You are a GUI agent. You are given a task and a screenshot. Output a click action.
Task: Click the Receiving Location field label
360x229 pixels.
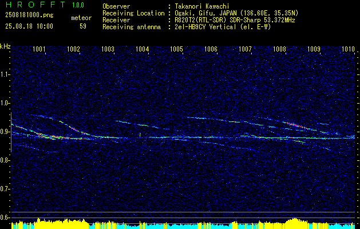click(133, 13)
